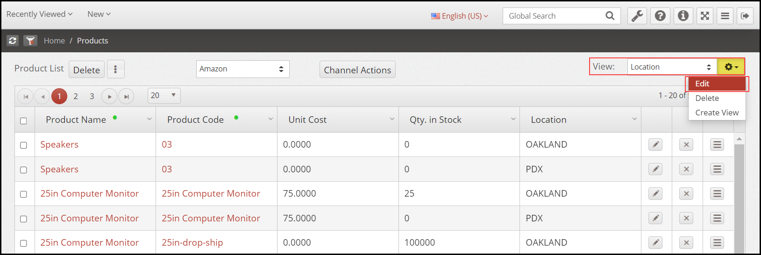
Task: Open row menu for 25in-drop-ship row
Action: tap(717, 242)
